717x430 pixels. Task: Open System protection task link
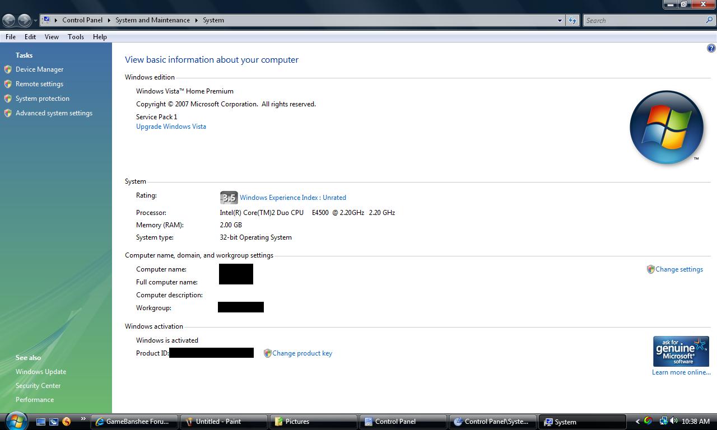[43, 99]
